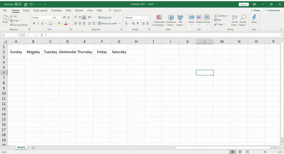The height and width of the screenshot is (154, 284).
Task: Open the Comments pane
Action: [272, 10]
